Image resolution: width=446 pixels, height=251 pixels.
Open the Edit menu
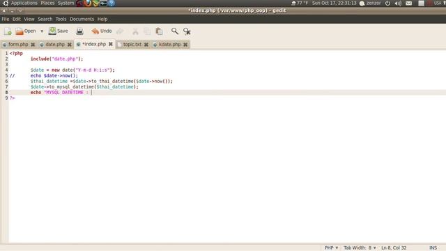(17, 19)
